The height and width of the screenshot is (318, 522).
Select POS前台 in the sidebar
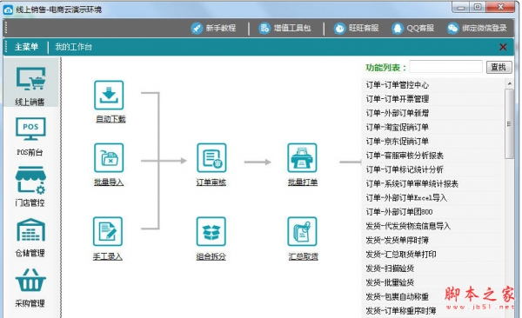[30, 136]
